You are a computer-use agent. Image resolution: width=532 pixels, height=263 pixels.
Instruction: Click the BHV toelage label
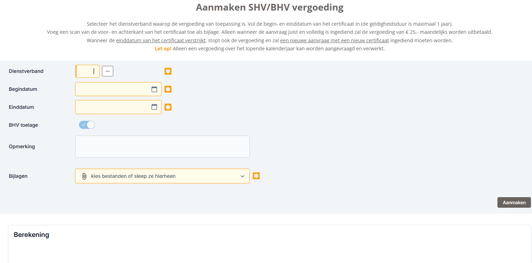point(23,125)
